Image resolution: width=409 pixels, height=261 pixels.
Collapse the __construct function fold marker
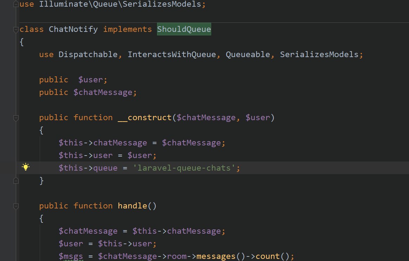pos(16,118)
